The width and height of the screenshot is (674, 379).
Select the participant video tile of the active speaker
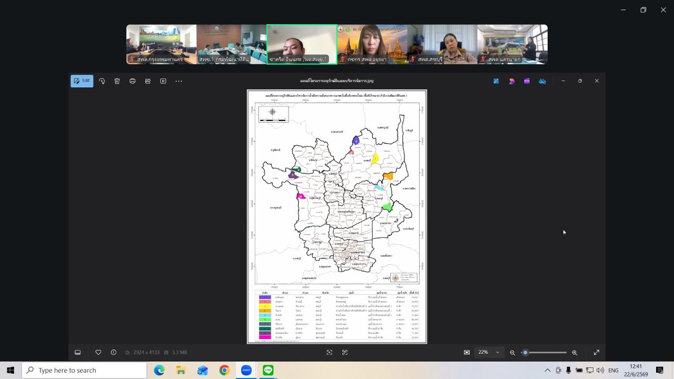pyautogui.click(x=302, y=44)
